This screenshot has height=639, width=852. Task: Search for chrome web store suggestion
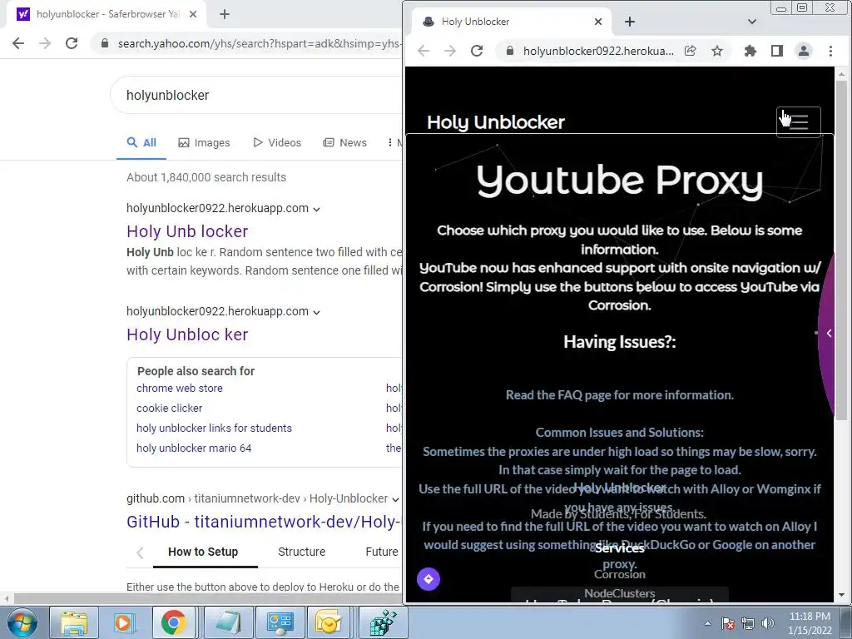(x=180, y=388)
